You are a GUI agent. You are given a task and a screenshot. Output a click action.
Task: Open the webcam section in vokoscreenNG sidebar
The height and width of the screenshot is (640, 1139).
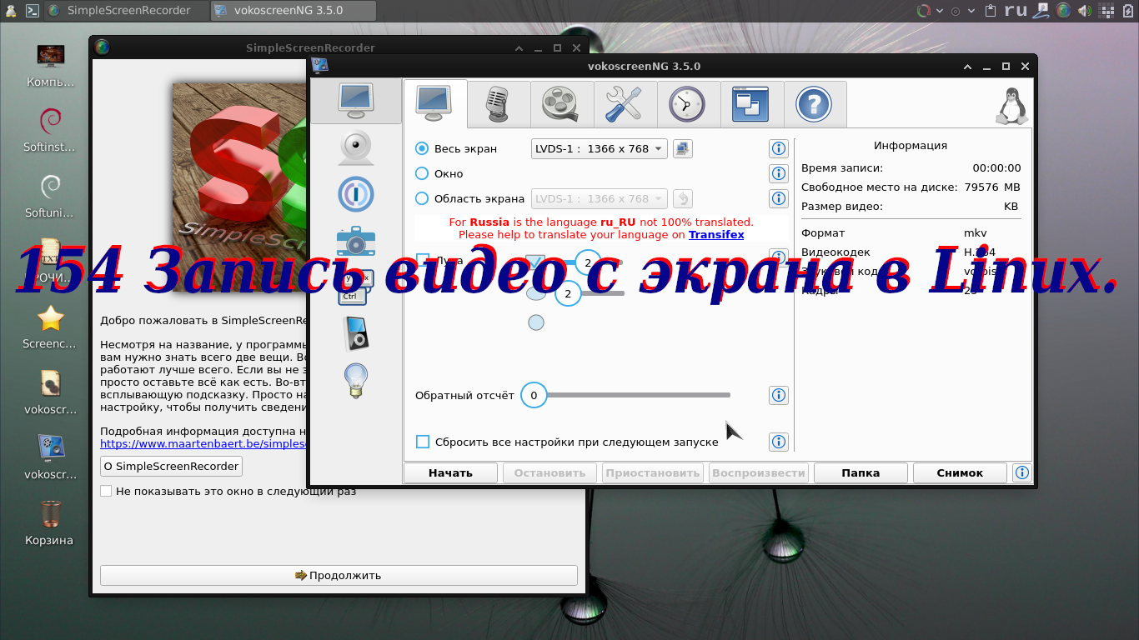click(356, 147)
